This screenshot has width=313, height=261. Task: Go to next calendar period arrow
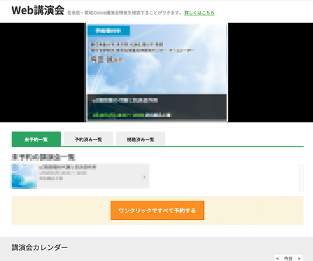click(299, 258)
